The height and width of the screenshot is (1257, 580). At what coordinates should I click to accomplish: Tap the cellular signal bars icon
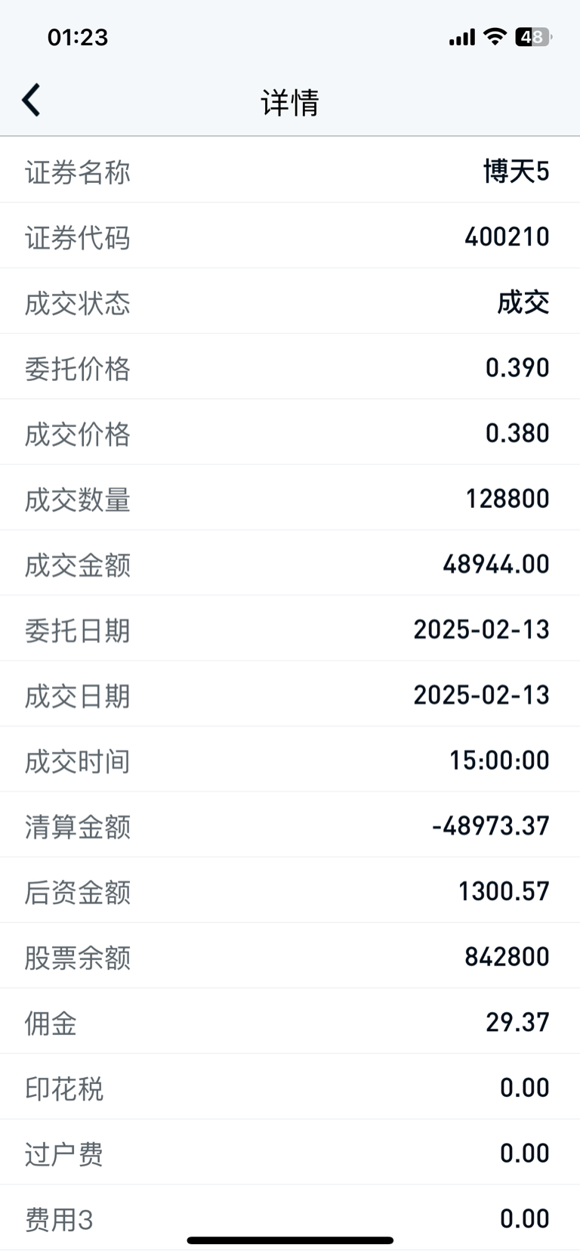click(x=462, y=37)
